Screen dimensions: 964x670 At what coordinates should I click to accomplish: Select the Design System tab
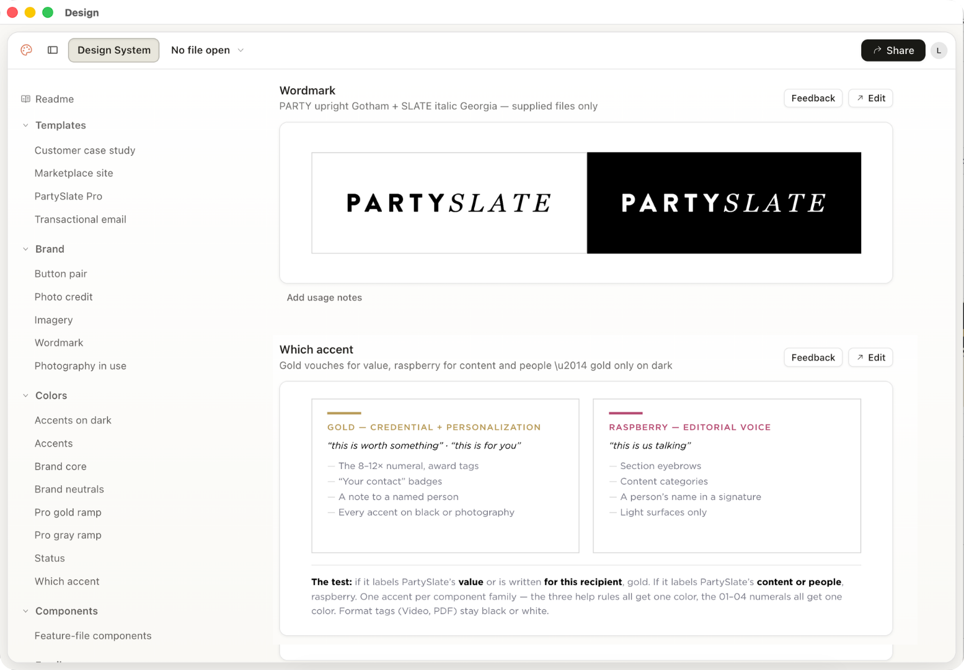113,50
